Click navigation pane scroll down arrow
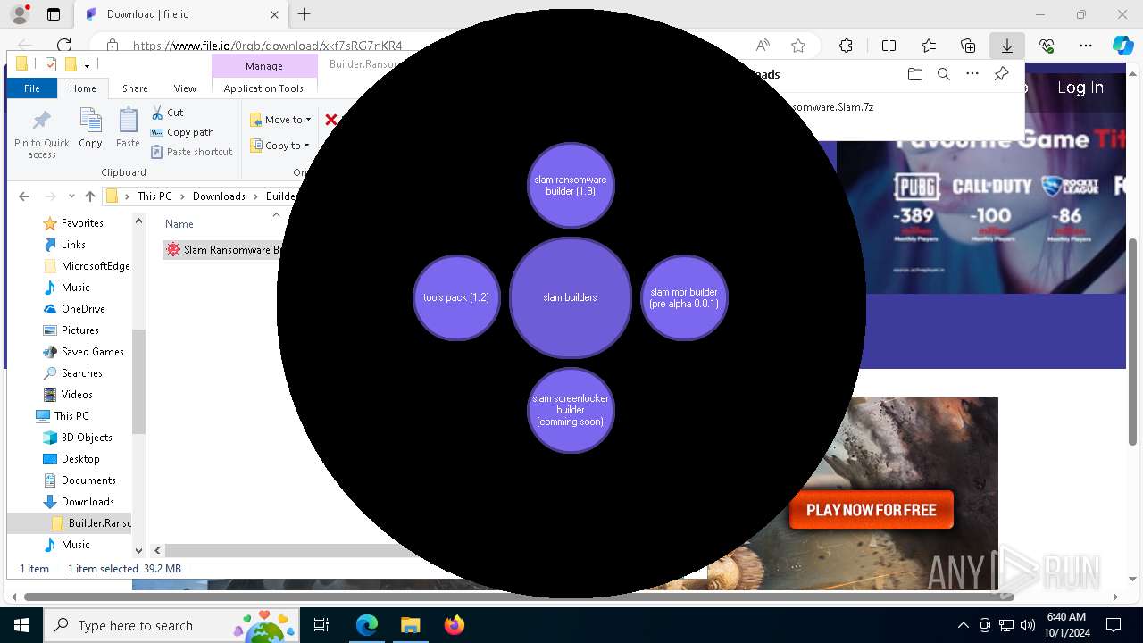Viewport: 1143px width, 643px height. point(138,551)
